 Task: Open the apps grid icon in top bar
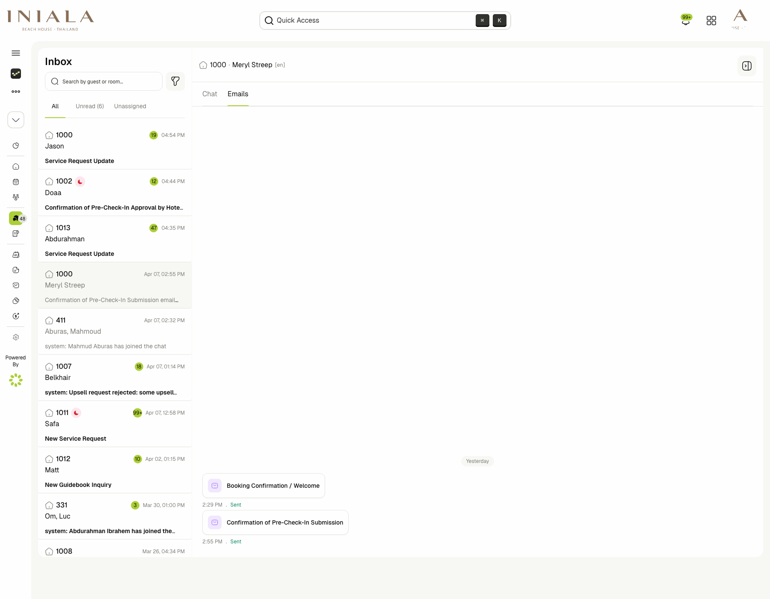pyautogui.click(x=711, y=20)
